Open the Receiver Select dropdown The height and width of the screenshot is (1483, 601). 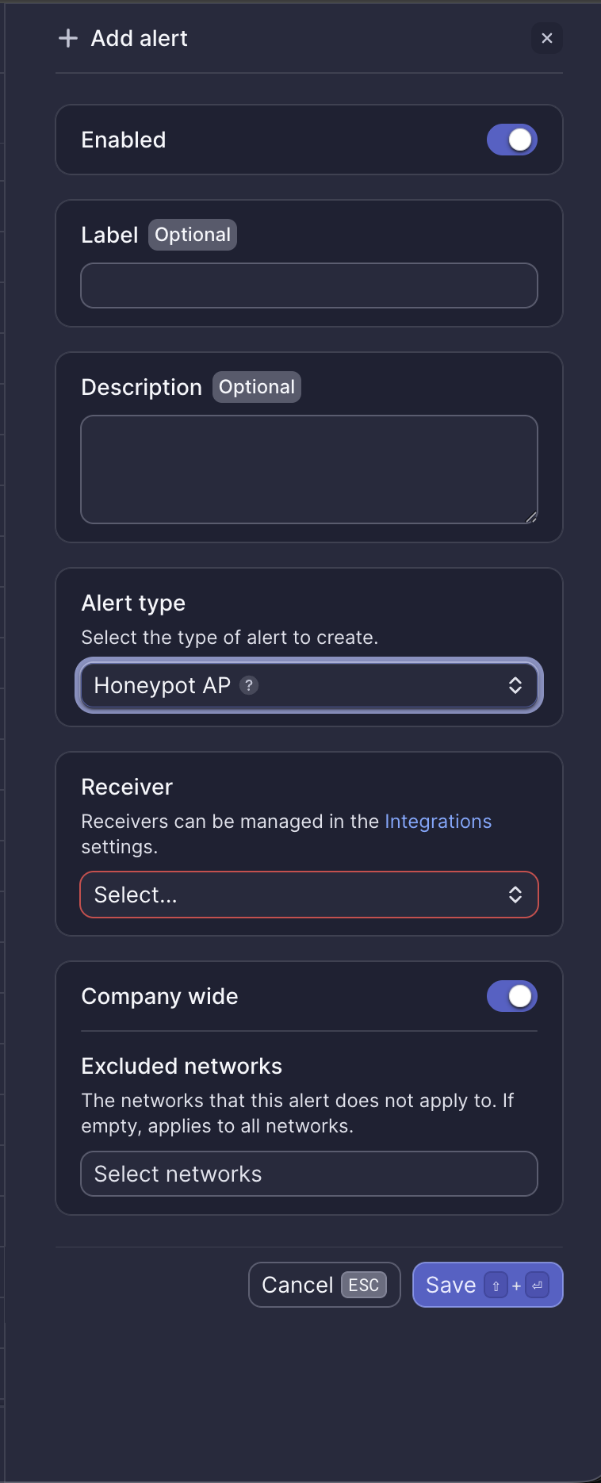(309, 895)
